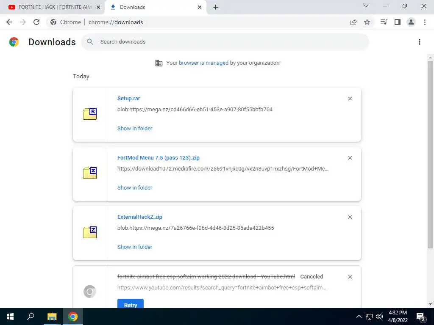Remove FortMod Menu 7.5 zip from list

[x=350, y=158]
